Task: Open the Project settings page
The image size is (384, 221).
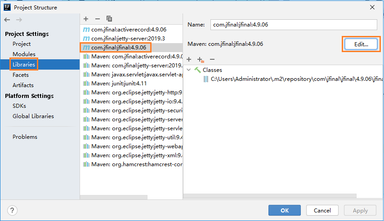Action: point(22,44)
